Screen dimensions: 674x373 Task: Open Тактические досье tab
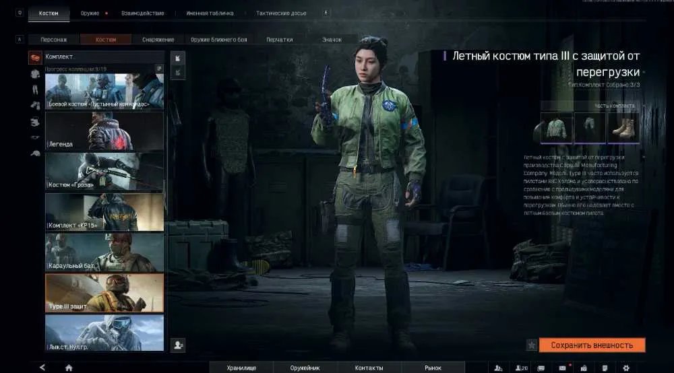pyautogui.click(x=281, y=13)
